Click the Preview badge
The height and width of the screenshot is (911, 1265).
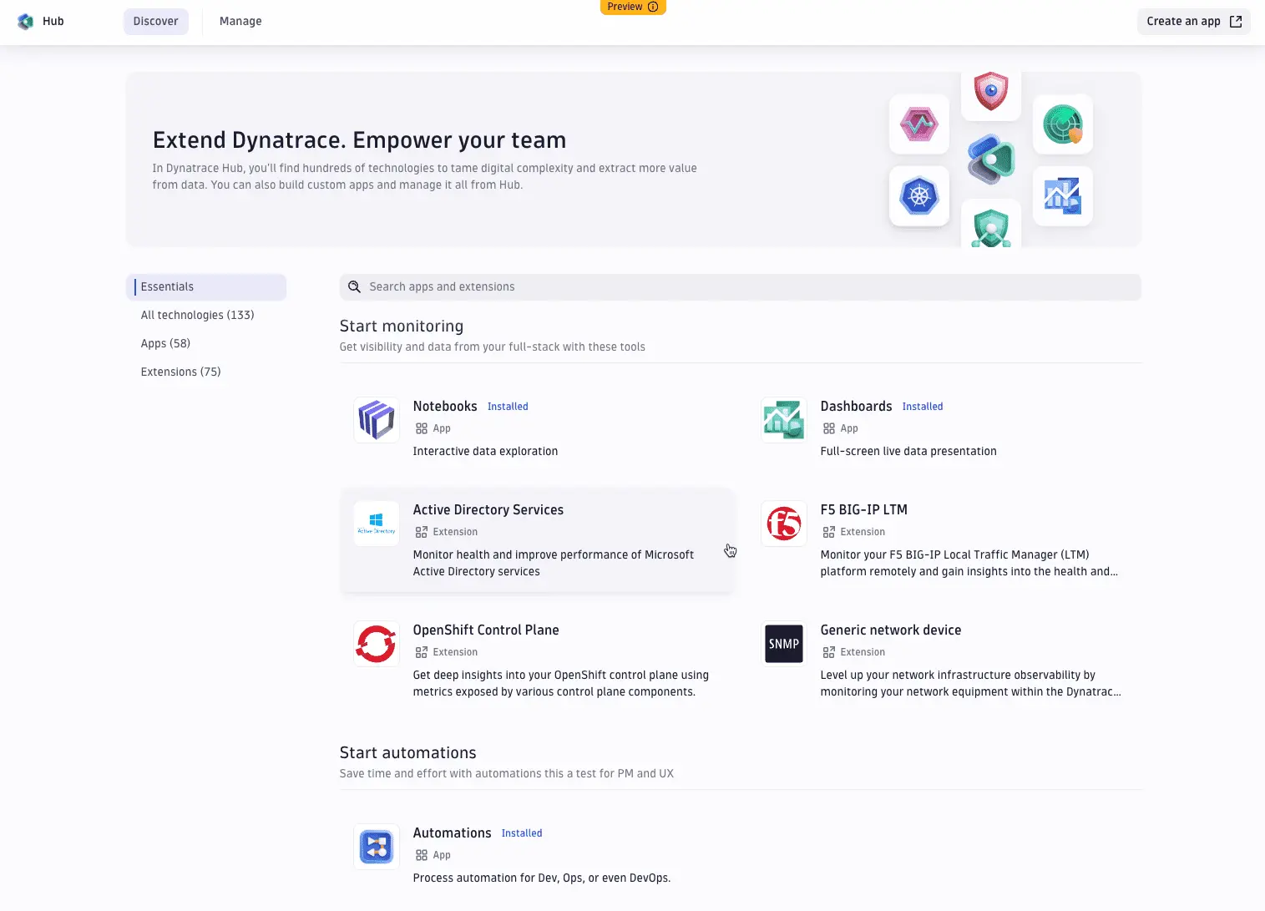(633, 7)
